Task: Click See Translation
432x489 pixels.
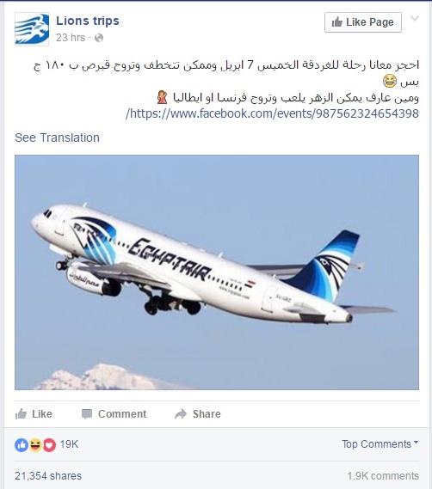Action: [x=57, y=138]
